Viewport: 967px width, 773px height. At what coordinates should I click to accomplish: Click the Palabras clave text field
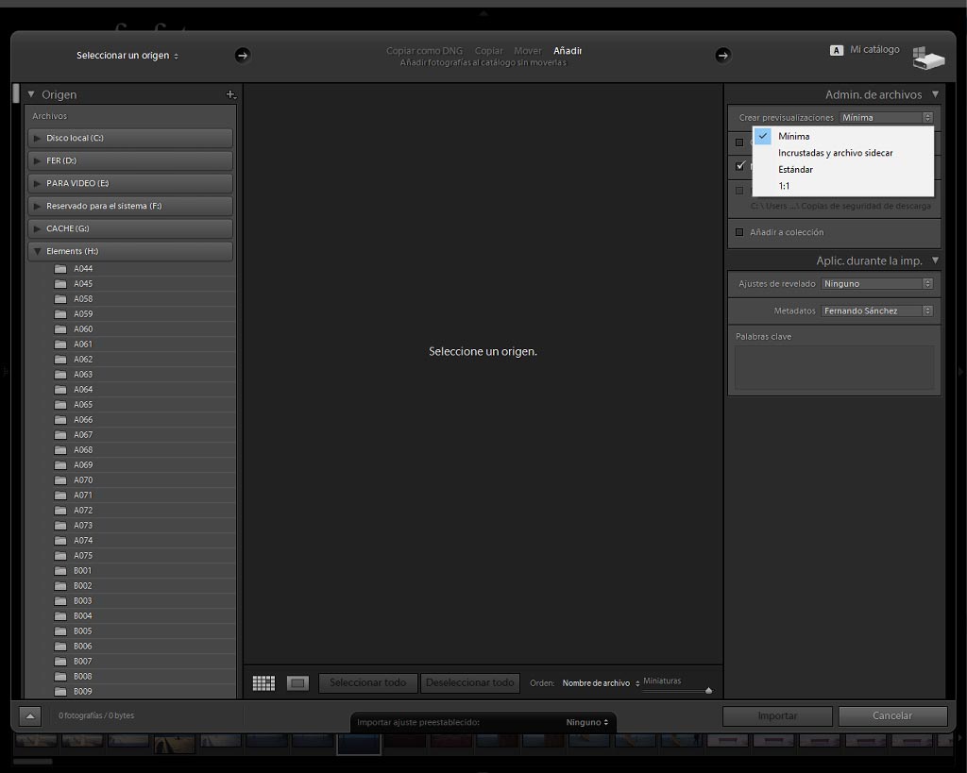(834, 367)
